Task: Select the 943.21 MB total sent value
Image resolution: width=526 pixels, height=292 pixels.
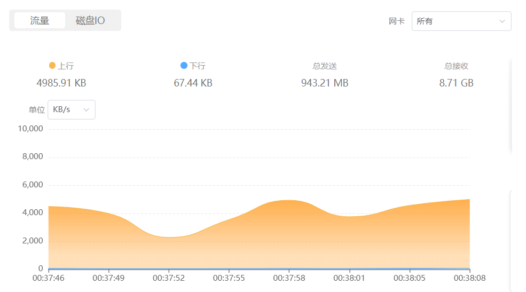Action: click(325, 83)
